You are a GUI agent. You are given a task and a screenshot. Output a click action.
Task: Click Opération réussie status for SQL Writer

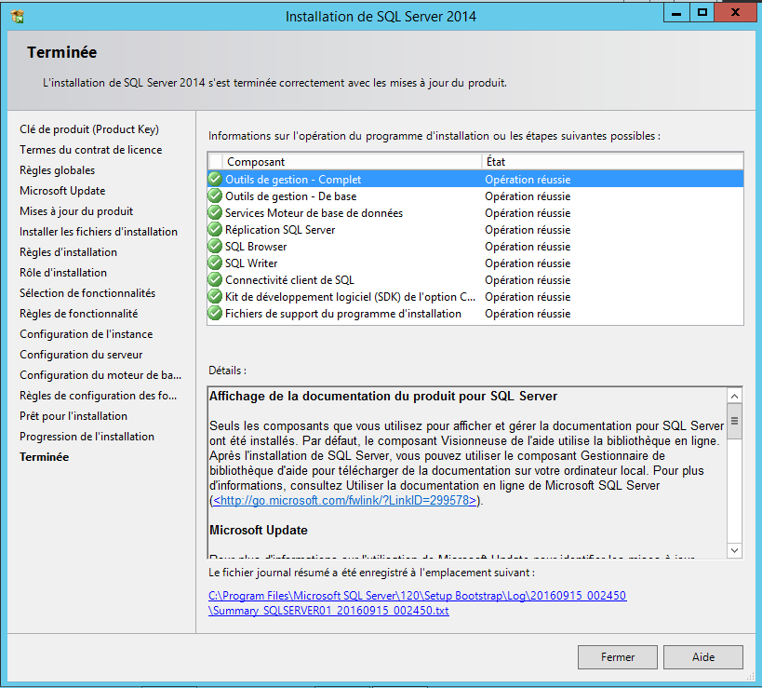[x=528, y=263]
